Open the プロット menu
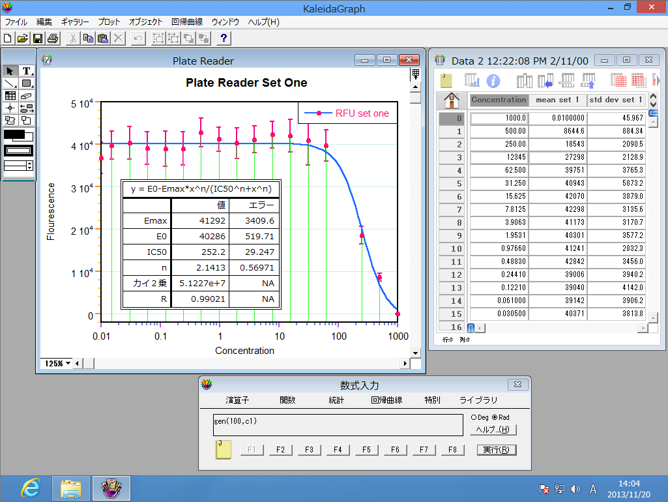Image resolution: width=668 pixels, height=502 pixels. pyautogui.click(x=109, y=22)
